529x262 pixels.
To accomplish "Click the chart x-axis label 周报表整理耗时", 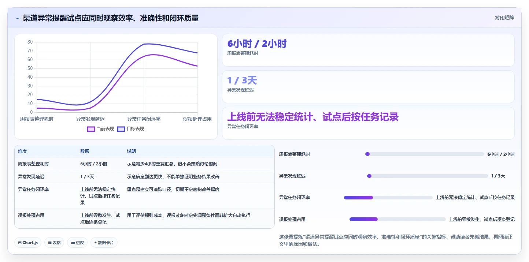I will [x=37, y=119].
